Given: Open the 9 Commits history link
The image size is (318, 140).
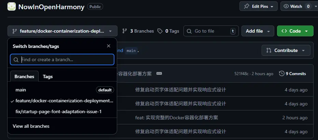Looking at the screenshot, I should click(295, 73).
